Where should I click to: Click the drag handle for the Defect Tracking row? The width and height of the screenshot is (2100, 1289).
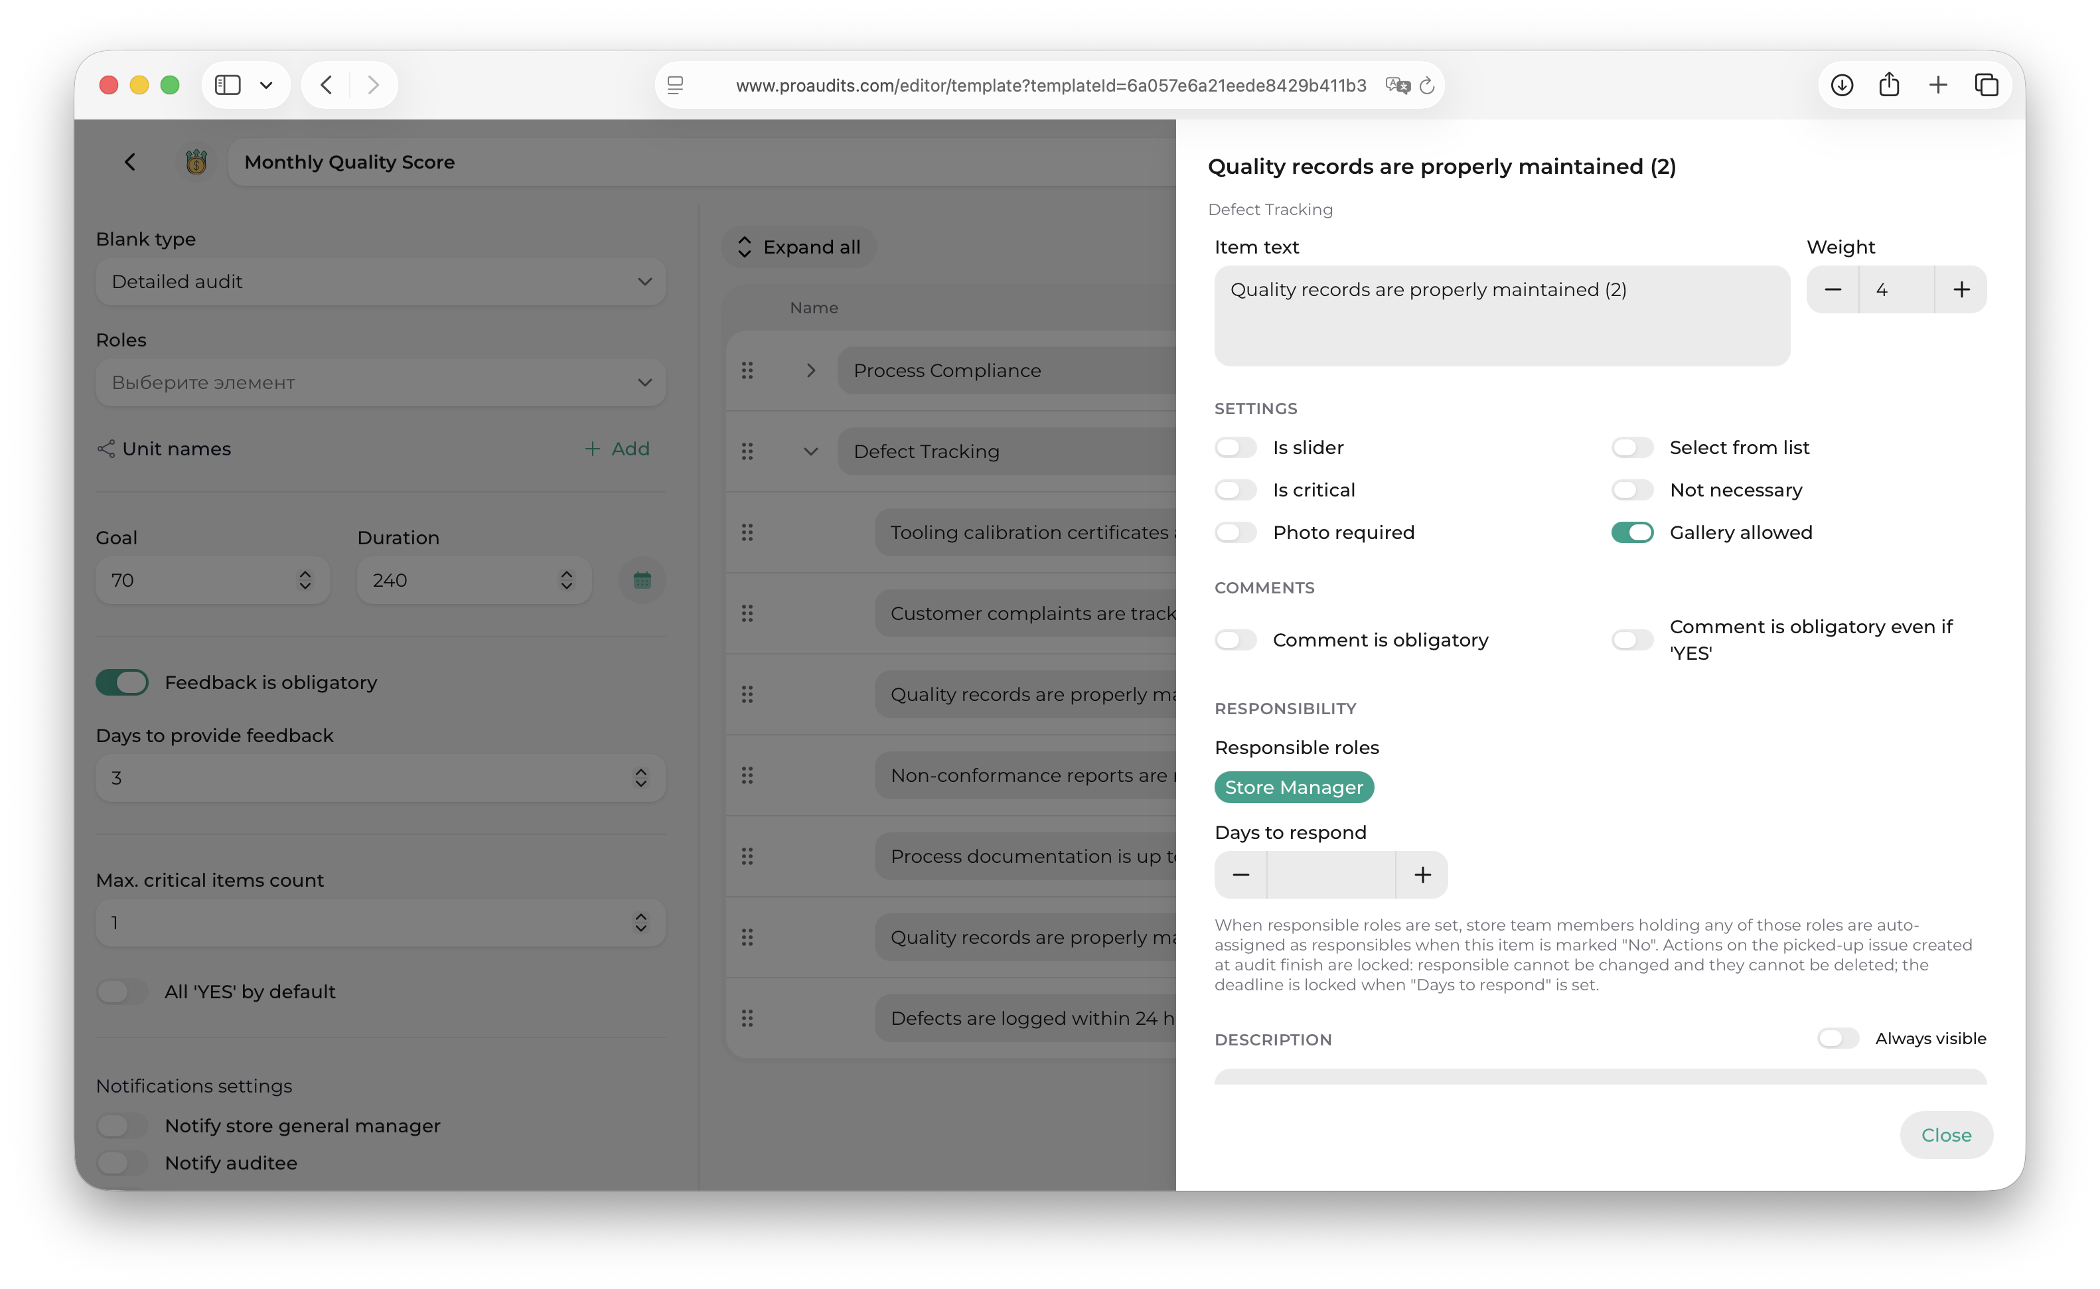pos(747,451)
